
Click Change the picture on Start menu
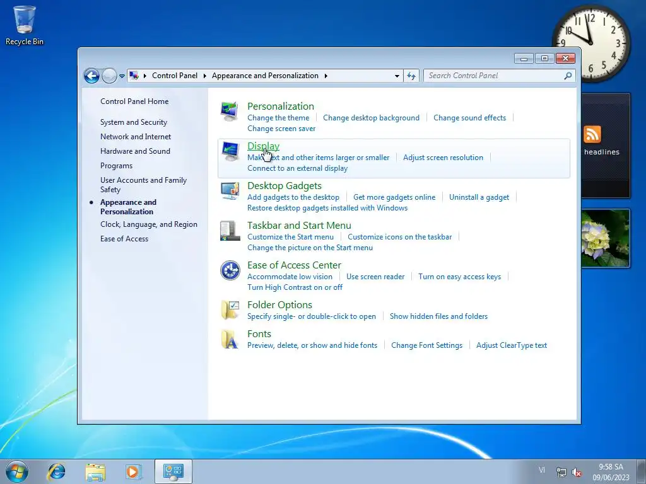coord(310,247)
